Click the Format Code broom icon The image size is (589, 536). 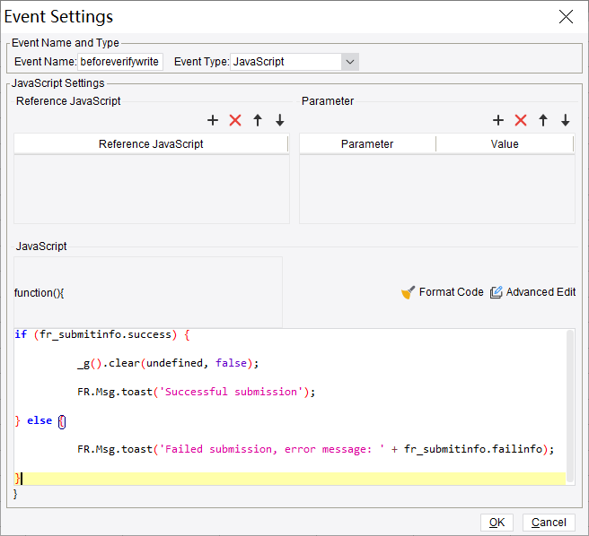tap(408, 292)
